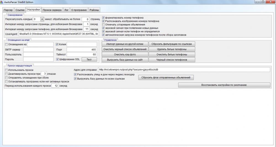
Task: Click the proxy отказах count field
Action: (44, 74)
